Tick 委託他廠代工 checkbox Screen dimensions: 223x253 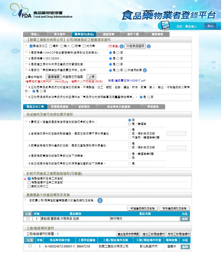(29, 187)
